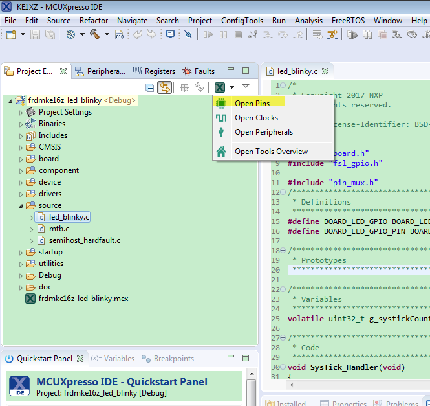Open the ConfigTools menu
The height and width of the screenshot is (406, 430).
click(x=242, y=21)
